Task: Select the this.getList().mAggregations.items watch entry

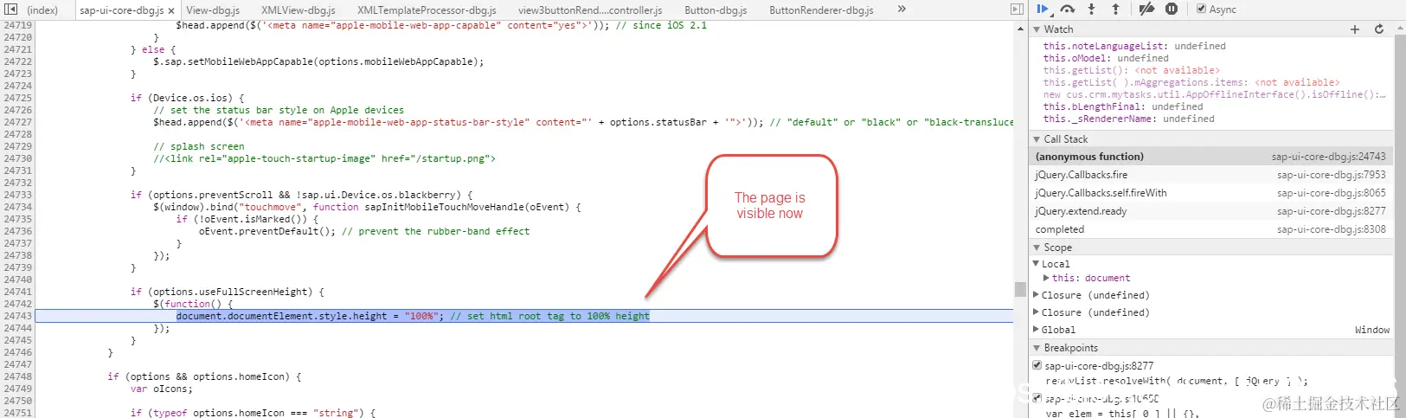Action: 1191,82
